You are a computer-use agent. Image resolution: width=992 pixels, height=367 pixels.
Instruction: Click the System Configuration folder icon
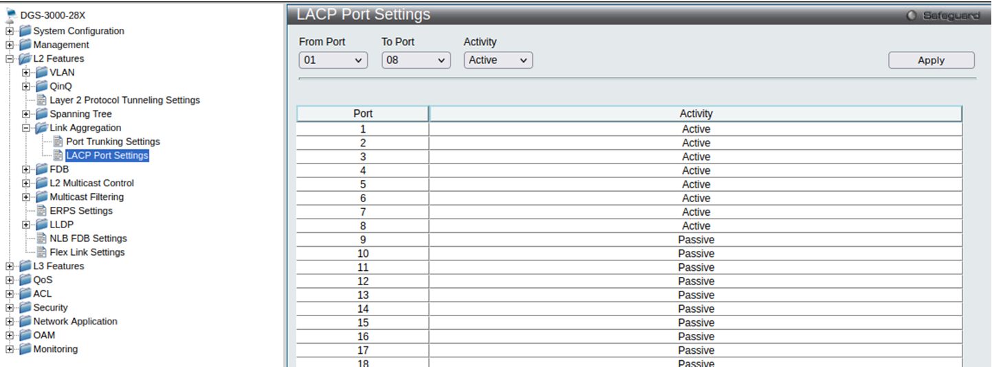[25, 31]
